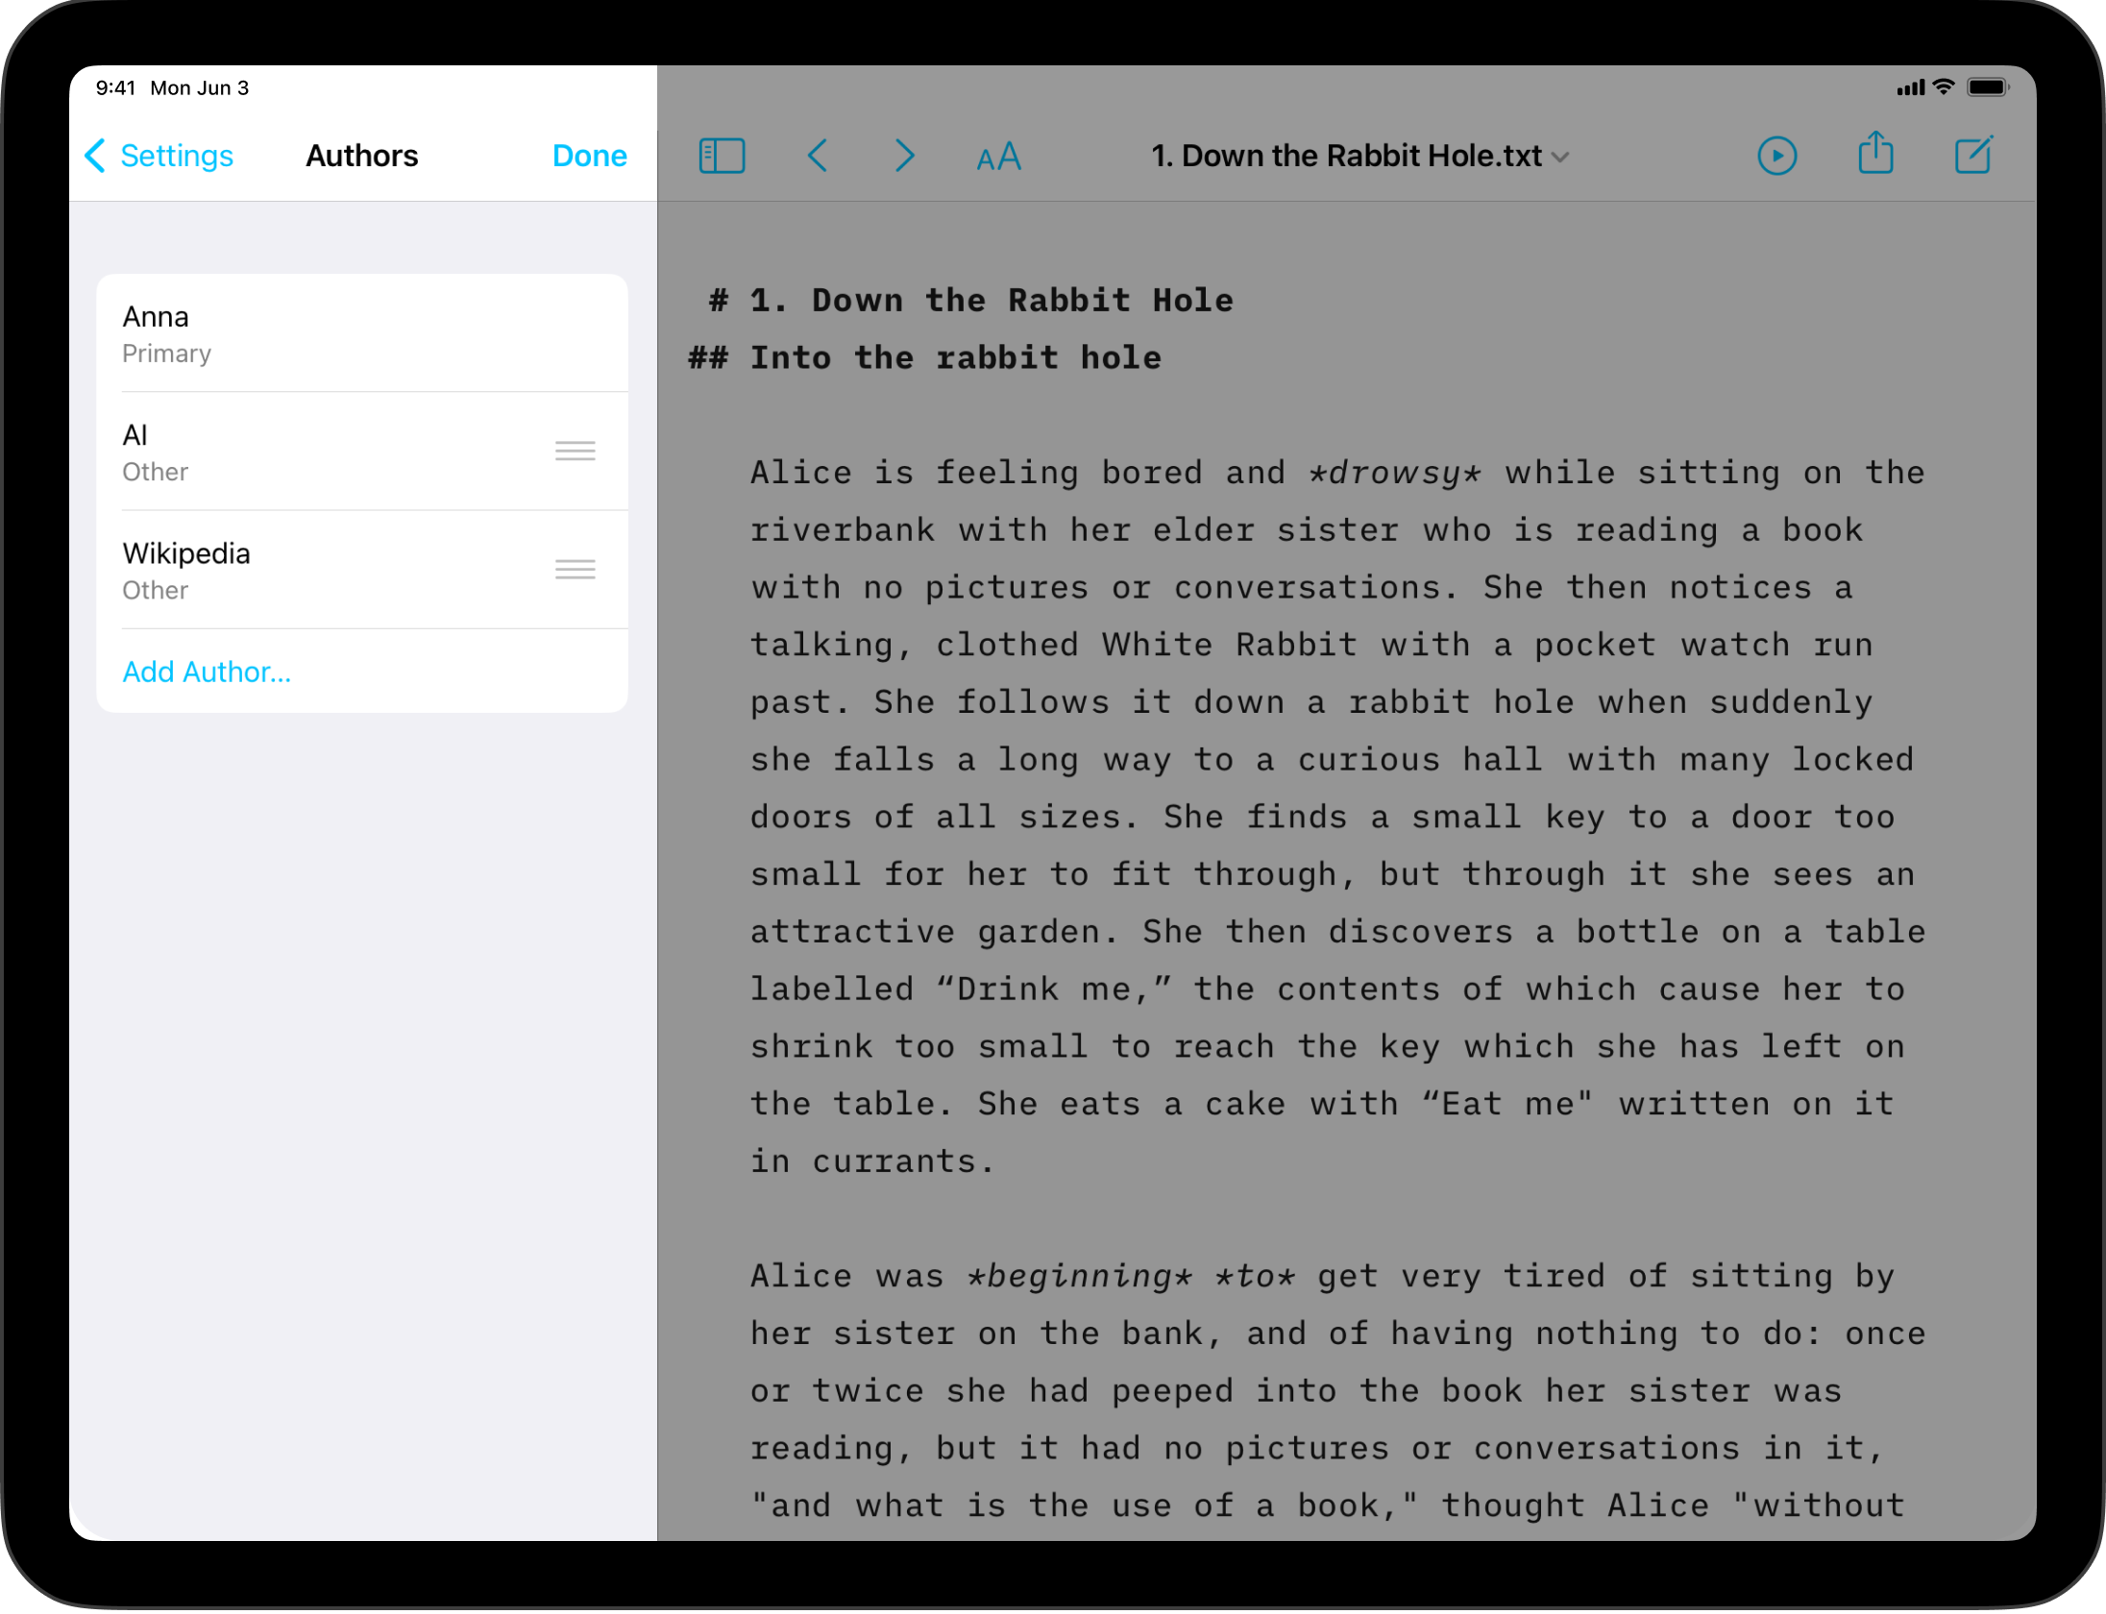Grab the reorder handle next to AI
The height and width of the screenshot is (1614, 2106).
point(575,450)
